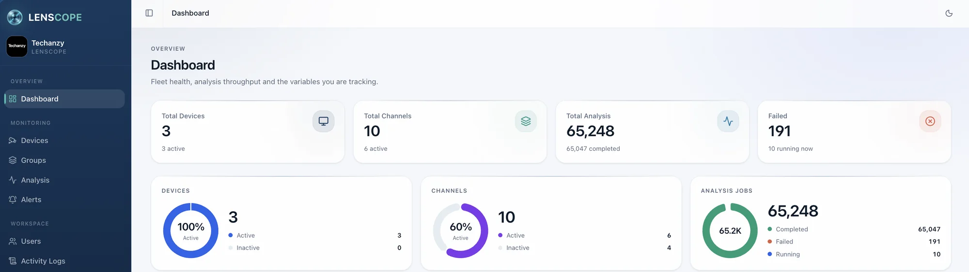Click the Devices 100% Active donut chart

coord(191,230)
